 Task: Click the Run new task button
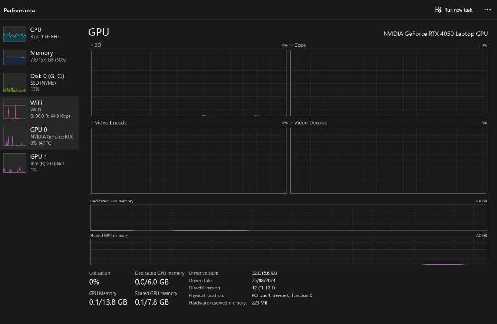click(x=453, y=9)
